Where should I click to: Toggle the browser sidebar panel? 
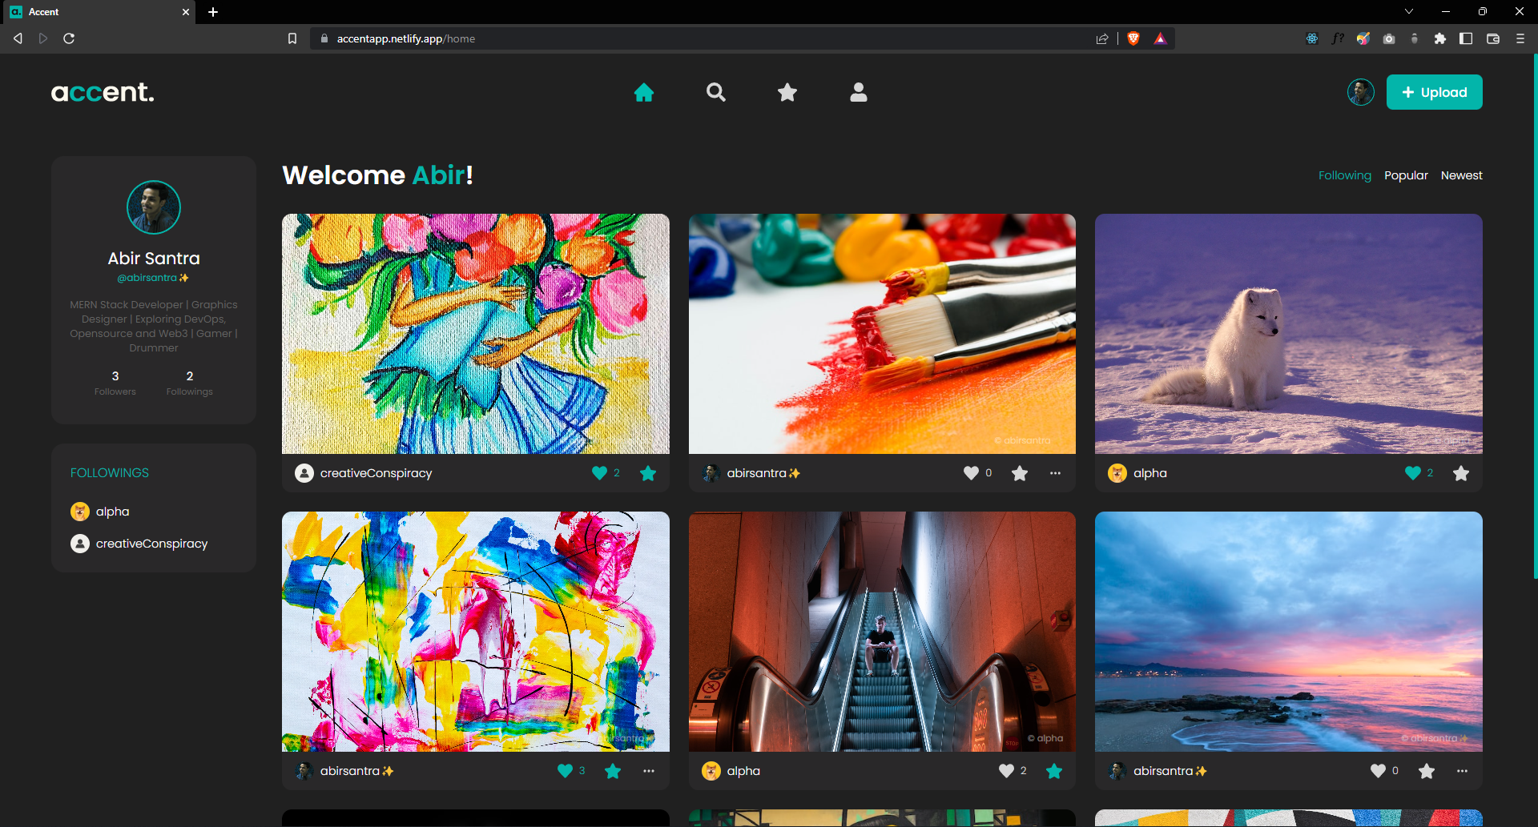[1466, 38]
